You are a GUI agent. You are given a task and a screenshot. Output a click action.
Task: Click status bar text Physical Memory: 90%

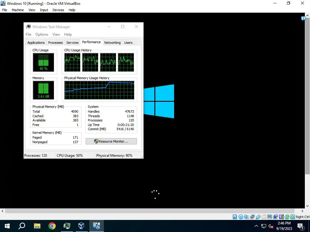tap(114, 156)
